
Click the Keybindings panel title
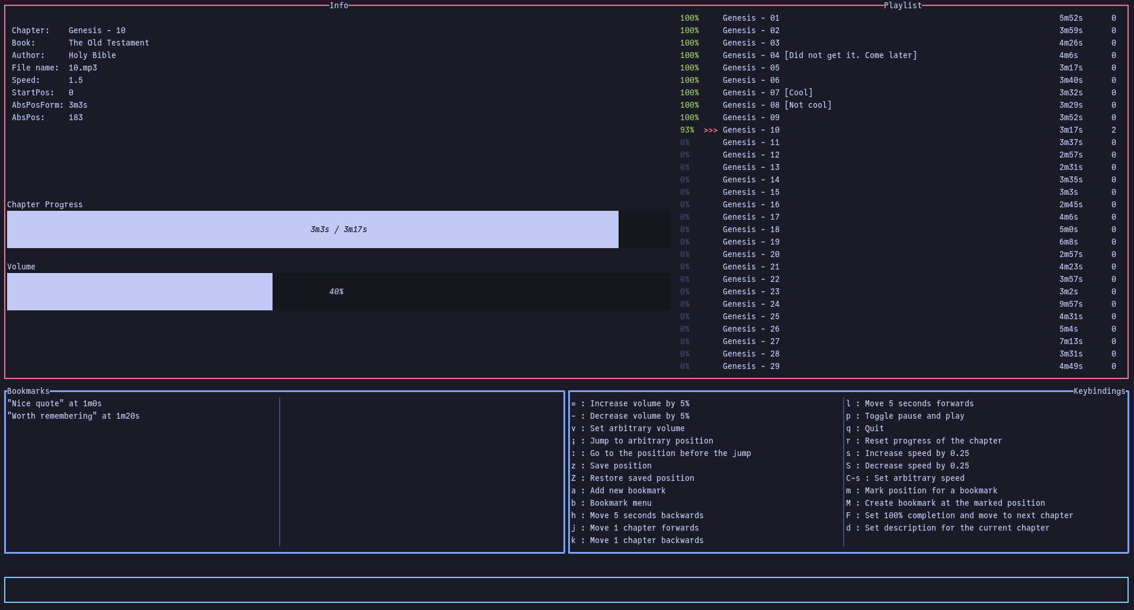point(1099,391)
